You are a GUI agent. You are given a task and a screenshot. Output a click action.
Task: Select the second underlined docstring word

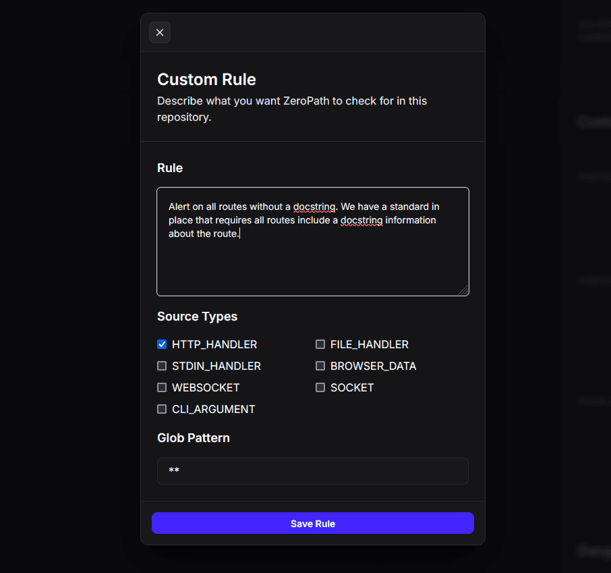(x=361, y=220)
